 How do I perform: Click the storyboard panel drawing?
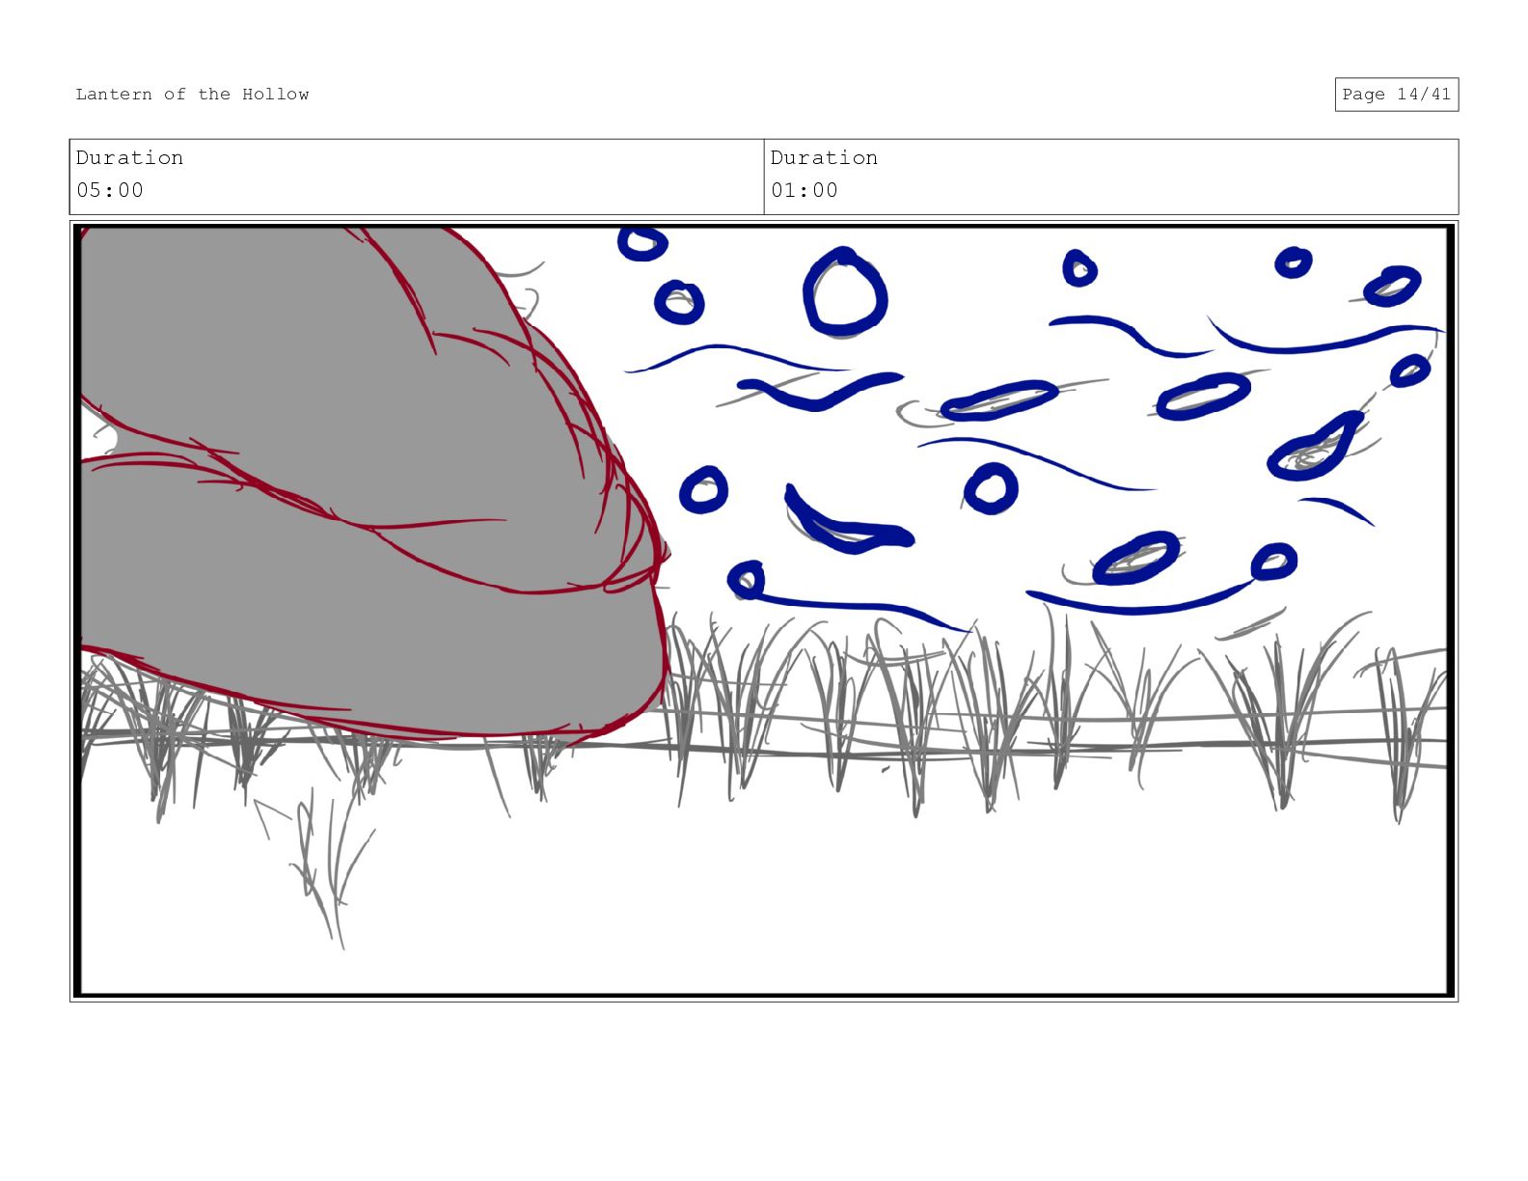764,611
